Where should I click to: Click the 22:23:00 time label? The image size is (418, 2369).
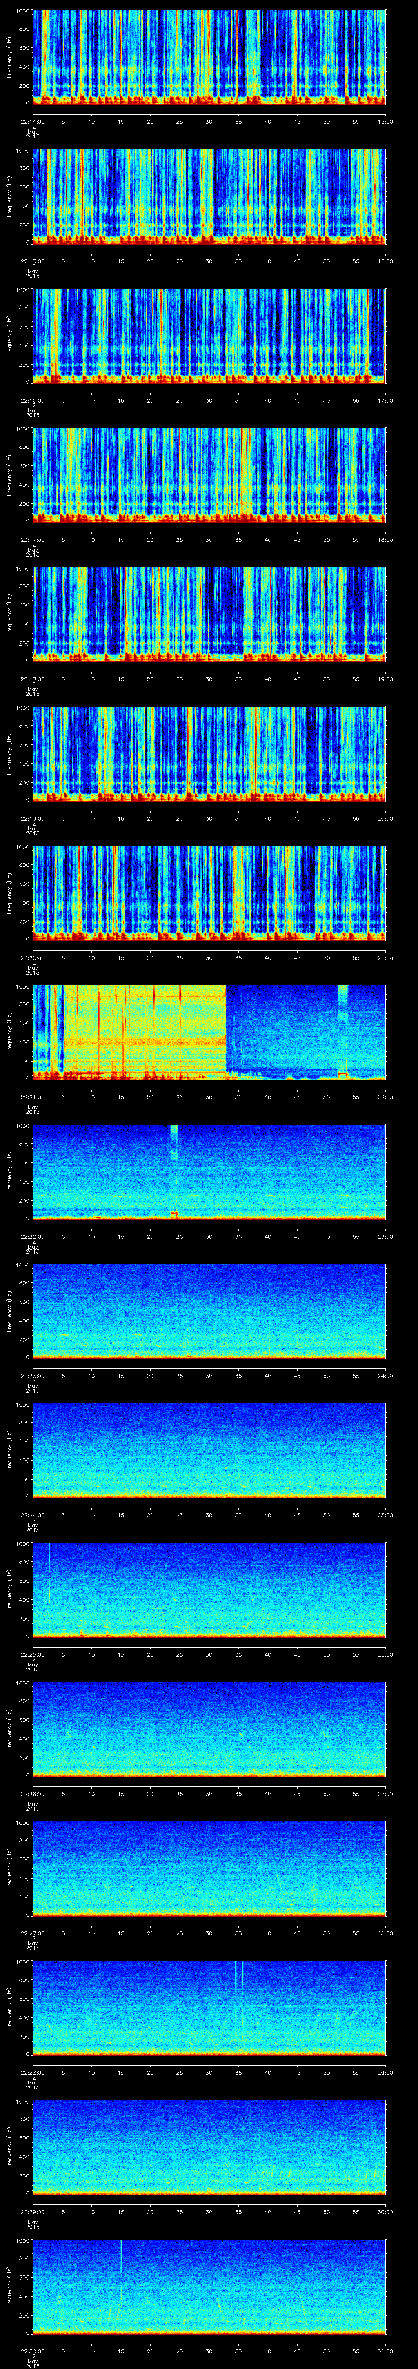32,1376
